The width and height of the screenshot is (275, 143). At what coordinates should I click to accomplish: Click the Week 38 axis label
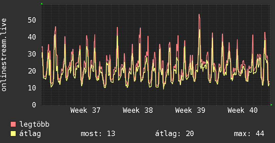click(x=138, y=110)
